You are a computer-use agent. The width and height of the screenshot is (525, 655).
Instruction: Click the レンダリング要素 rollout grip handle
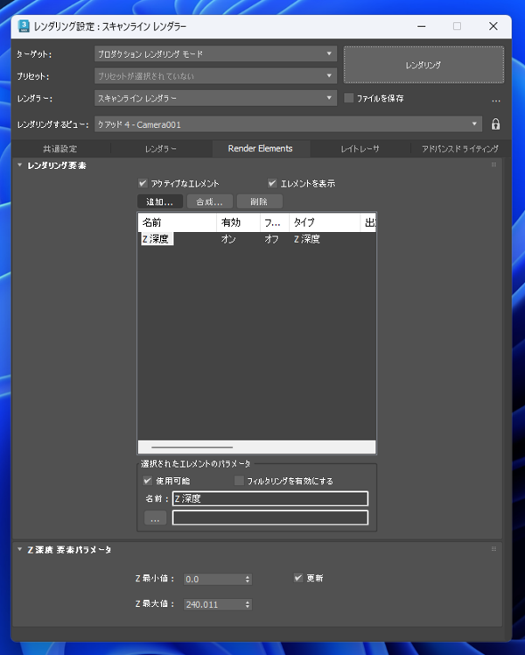[493, 165]
